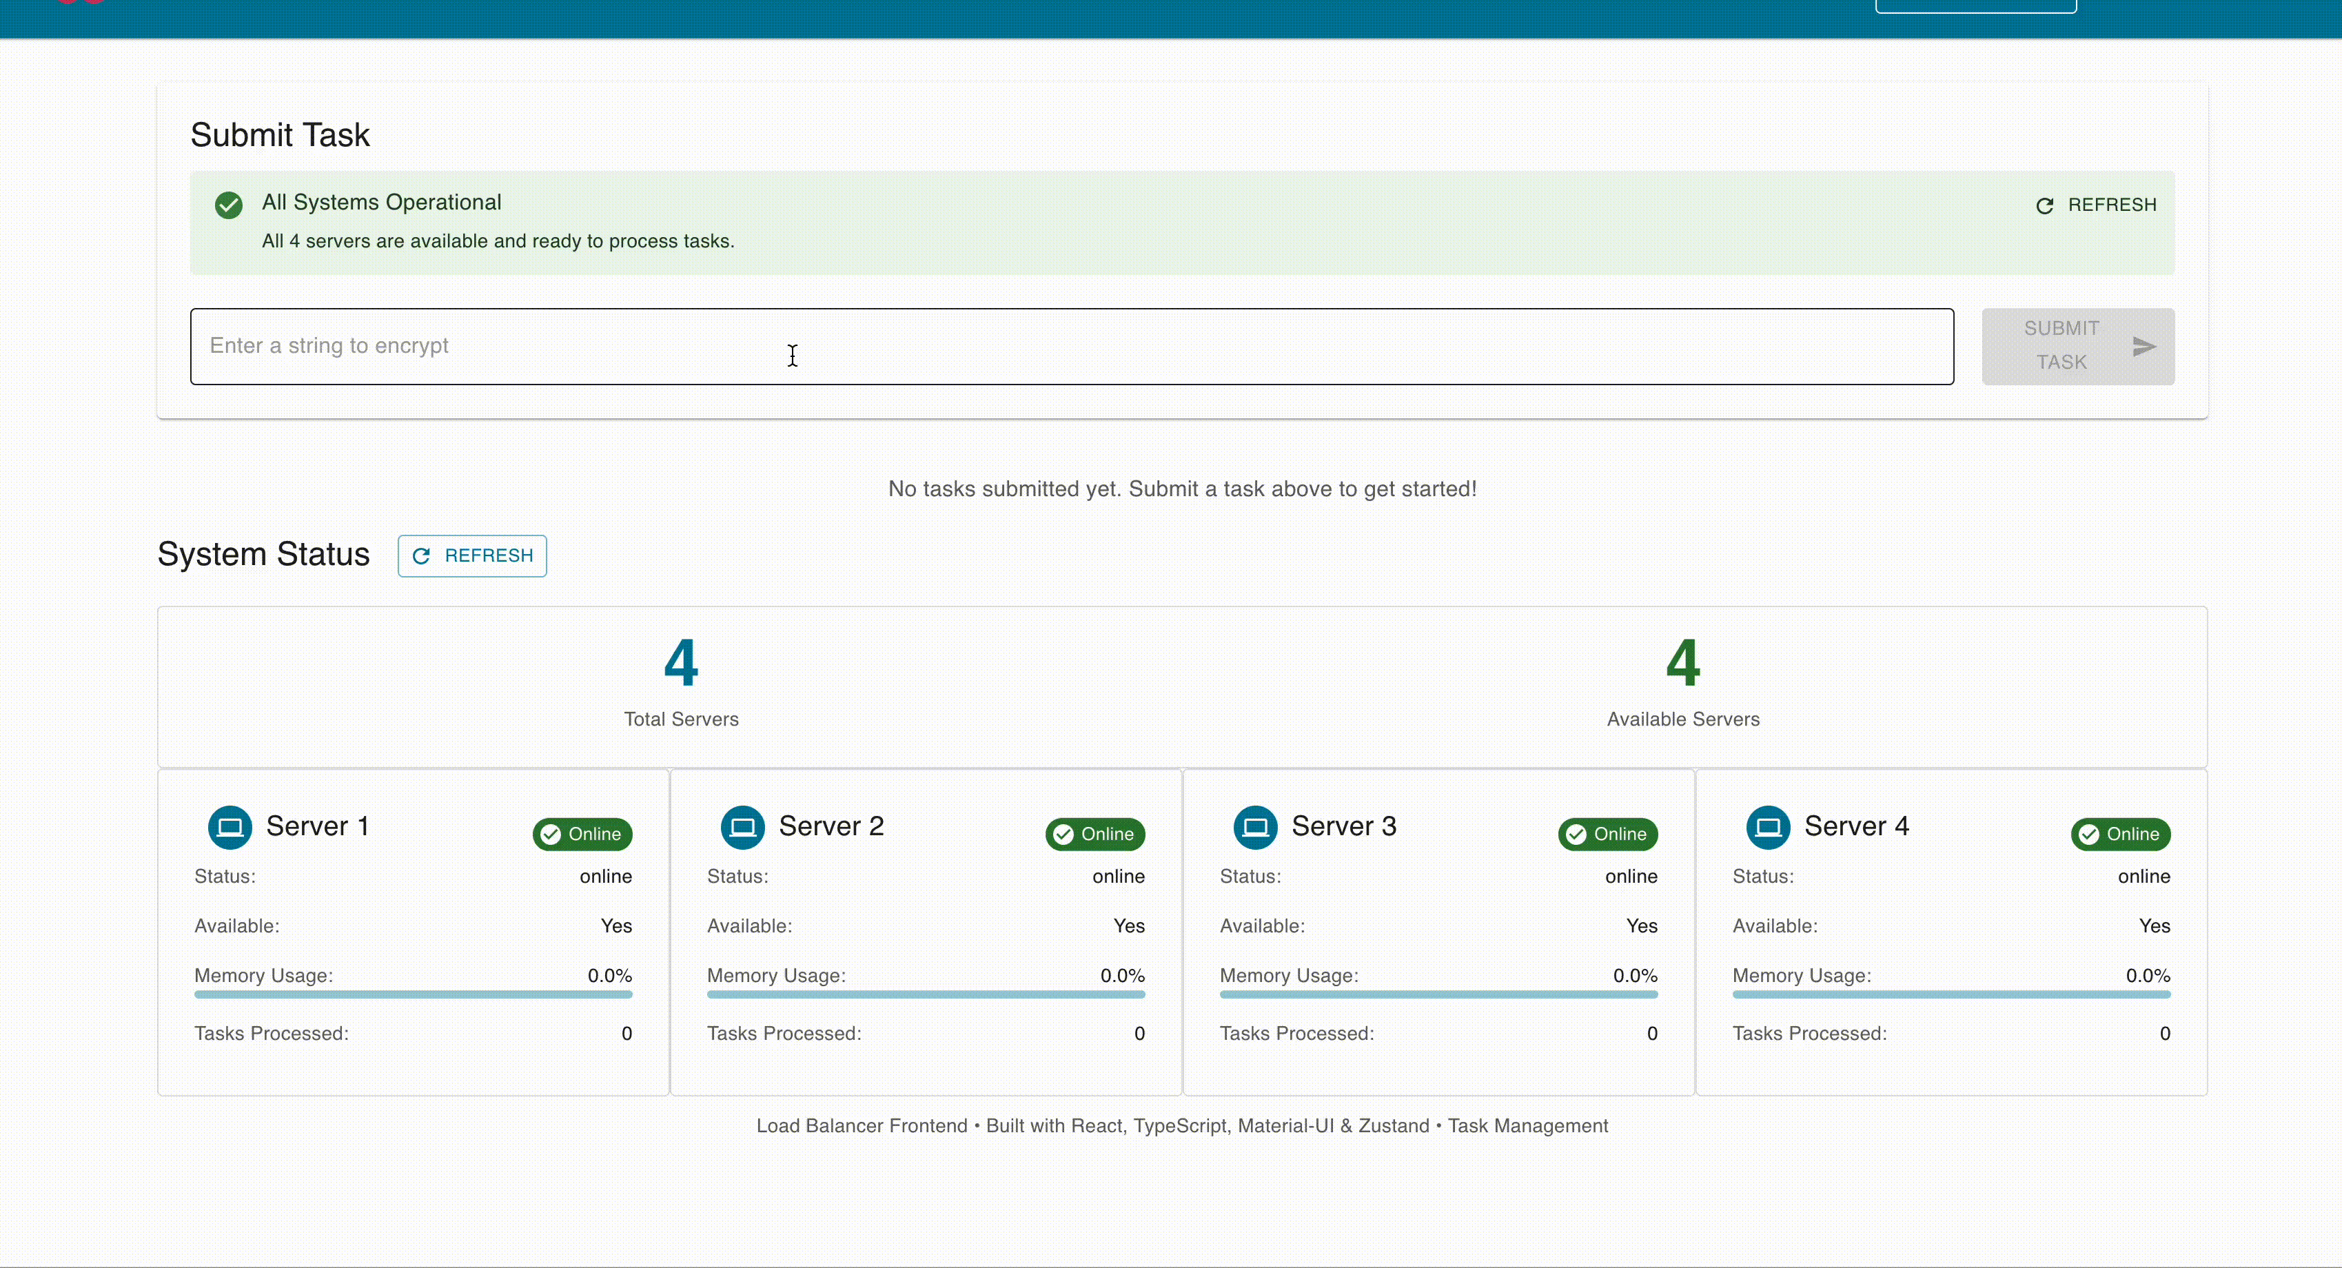
Task: Click the Available Servers count of 4
Action: click(1683, 663)
